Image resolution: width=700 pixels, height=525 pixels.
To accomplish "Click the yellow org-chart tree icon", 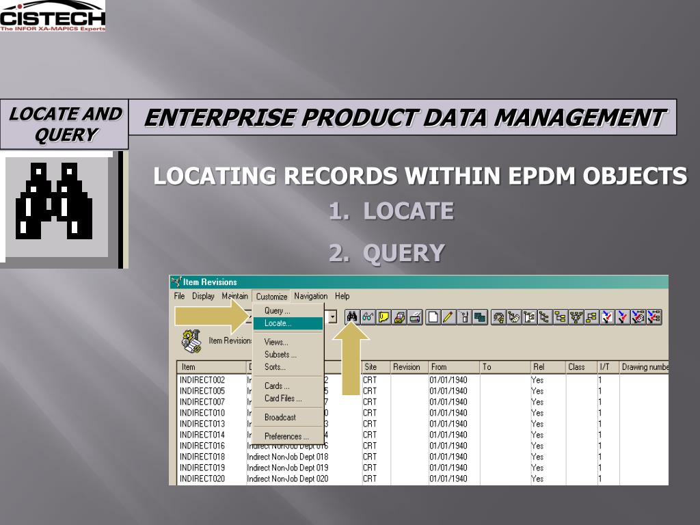I will coord(576,317).
